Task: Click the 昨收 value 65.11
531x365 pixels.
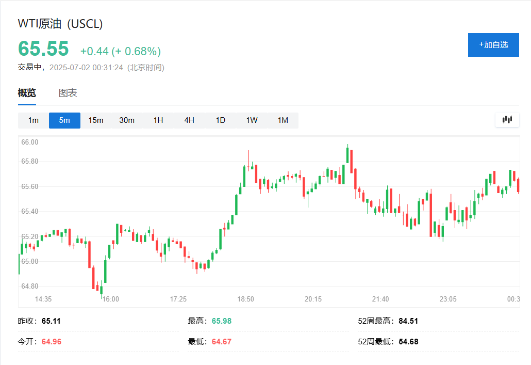Action: (x=51, y=321)
